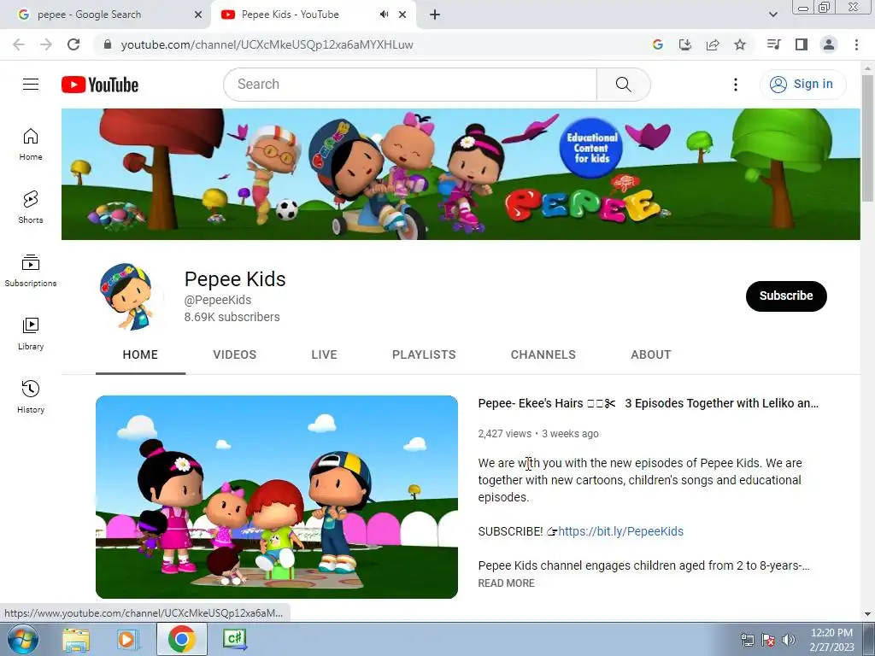Click the share page icon in address bar
The image size is (875, 656).
(x=713, y=44)
